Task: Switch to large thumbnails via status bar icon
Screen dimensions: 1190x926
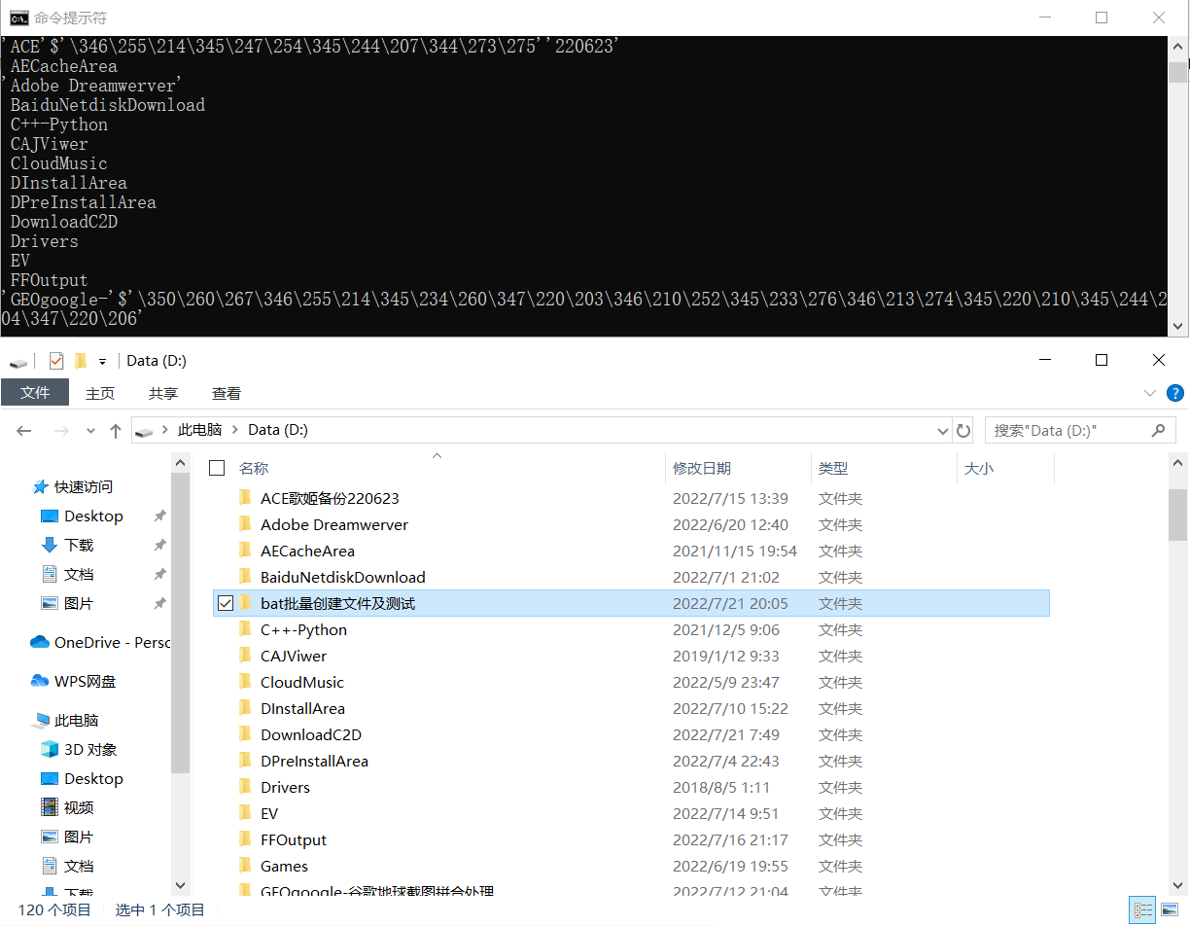Action: (x=1169, y=909)
